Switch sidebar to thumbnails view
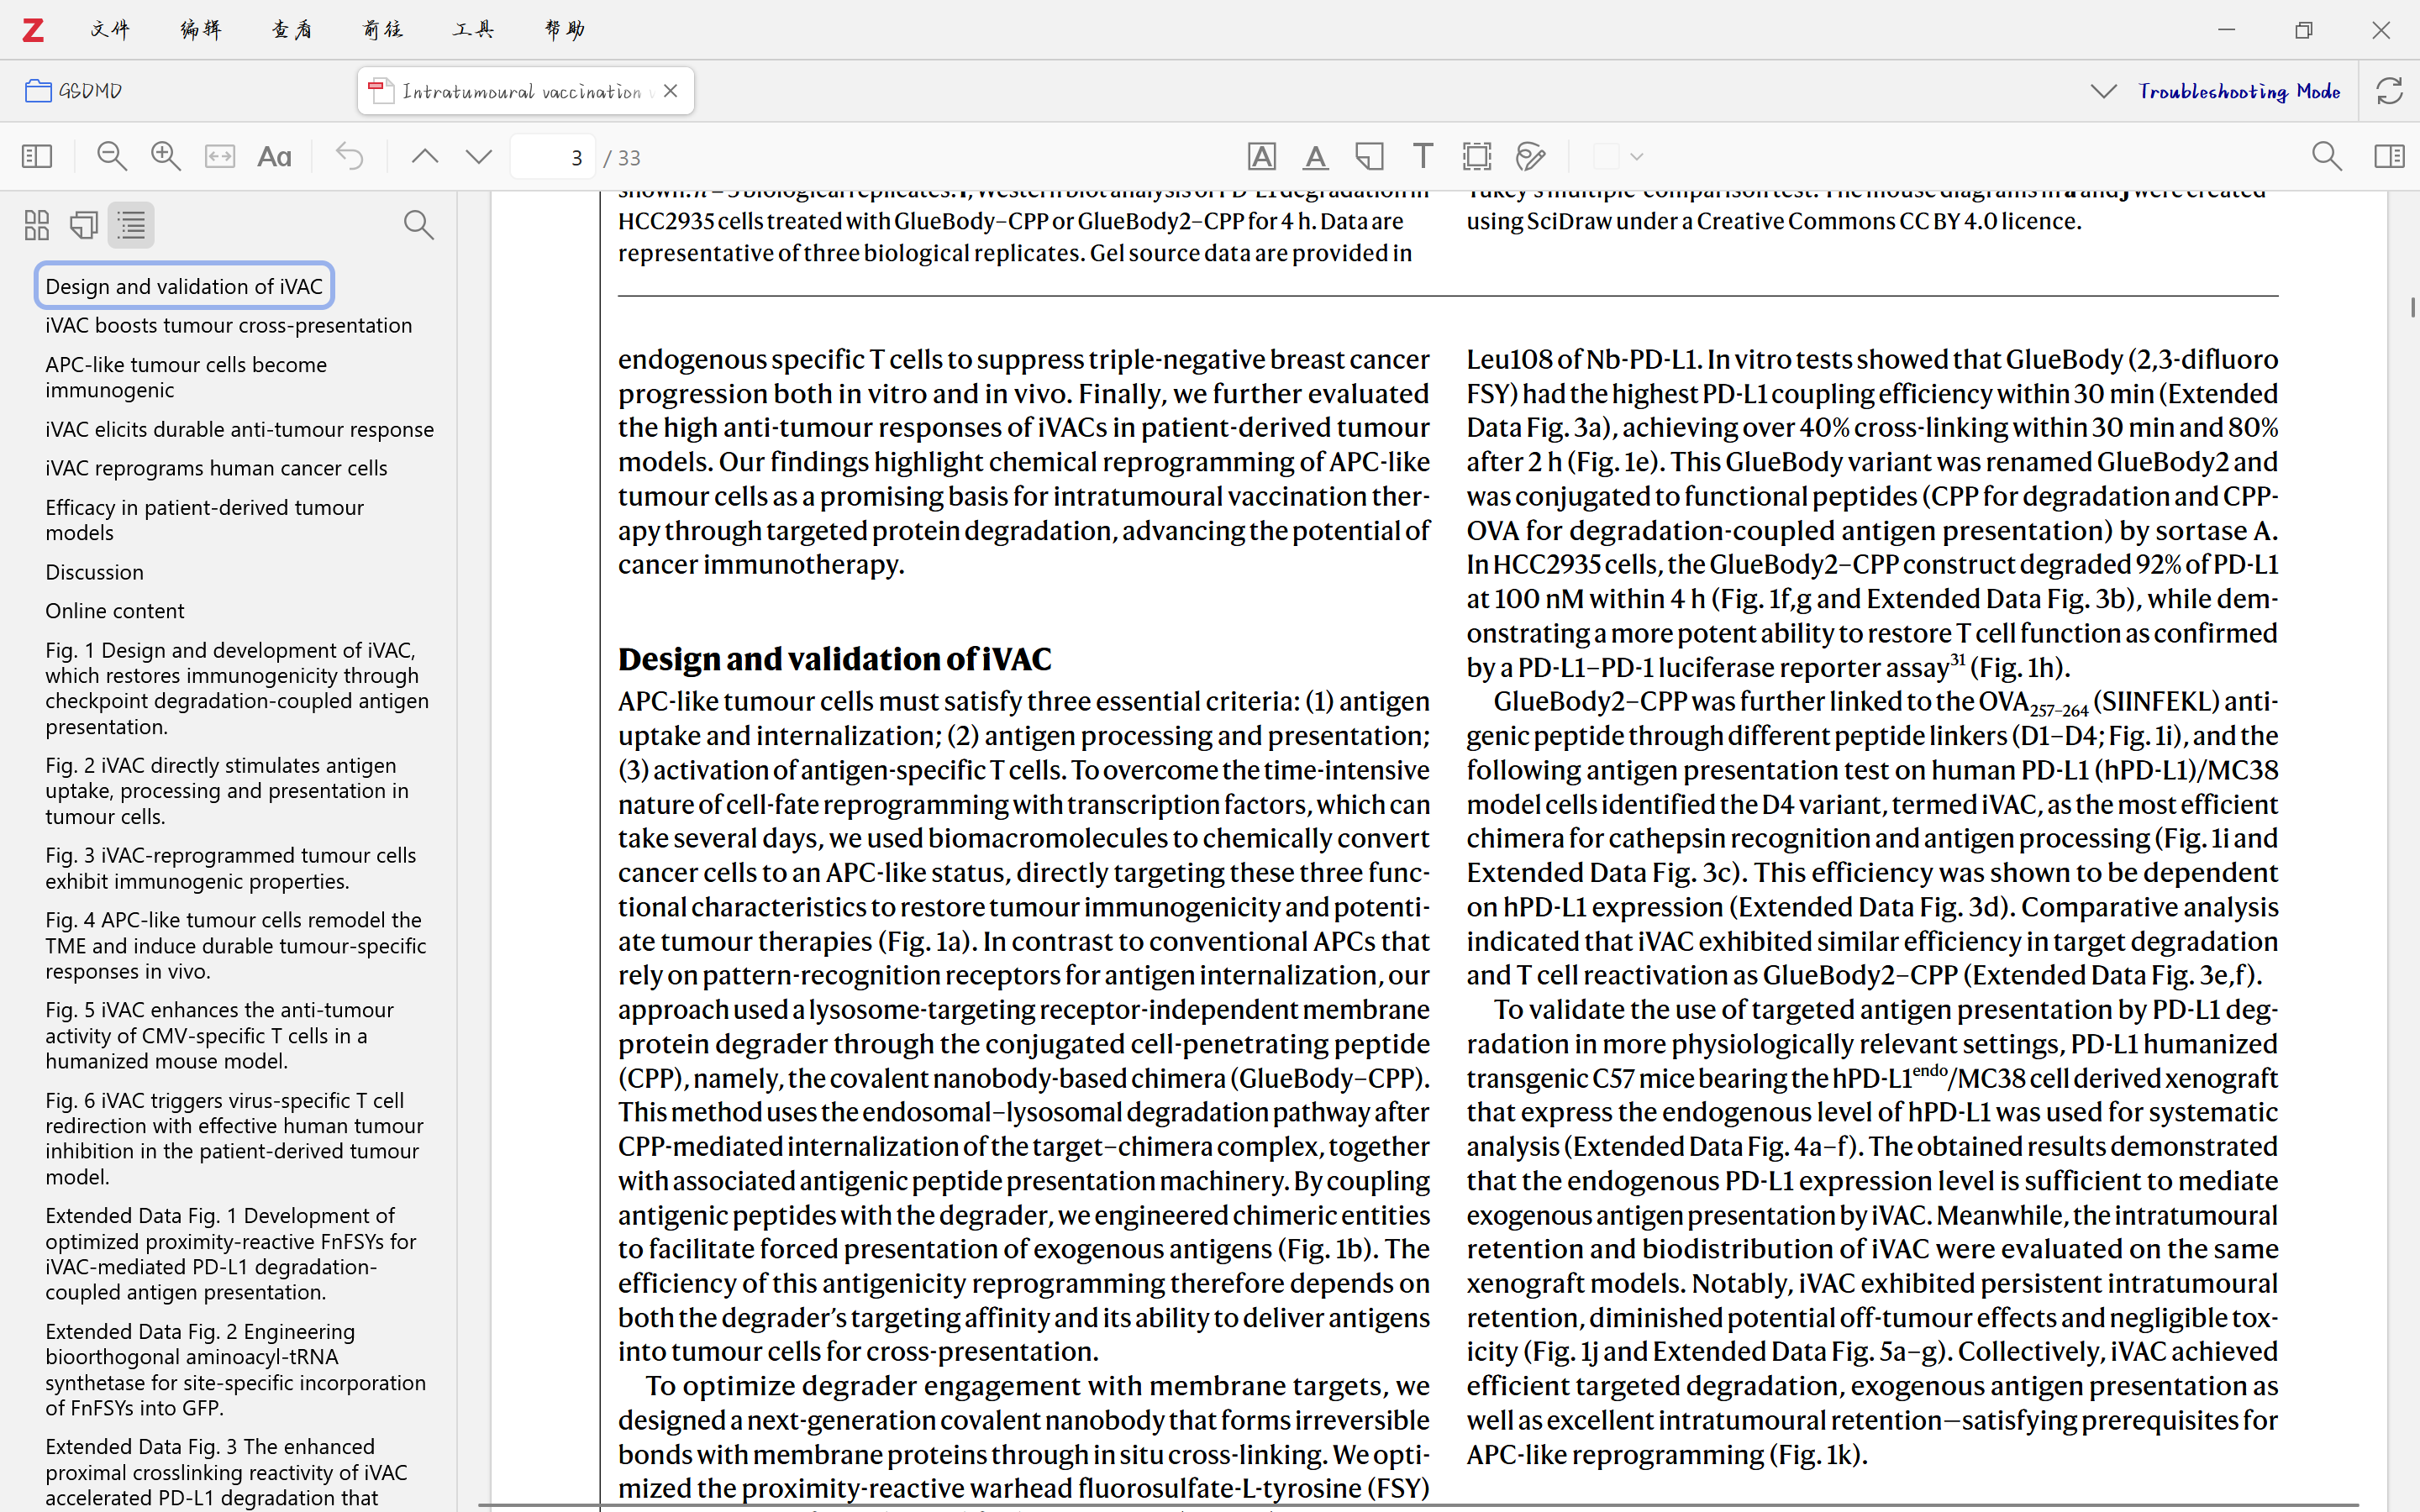The width and height of the screenshot is (2420, 1512). click(x=37, y=225)
